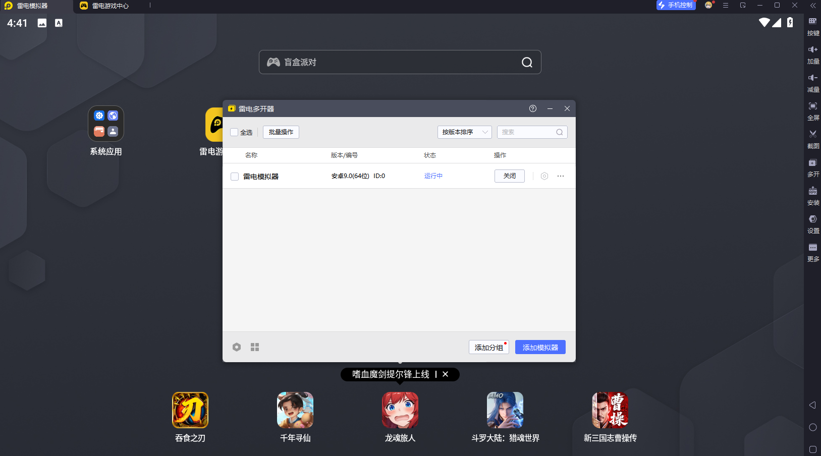Viewport: 821px width, 456px height.
Task: Click the 名称 column header
Action: point(251,155)
